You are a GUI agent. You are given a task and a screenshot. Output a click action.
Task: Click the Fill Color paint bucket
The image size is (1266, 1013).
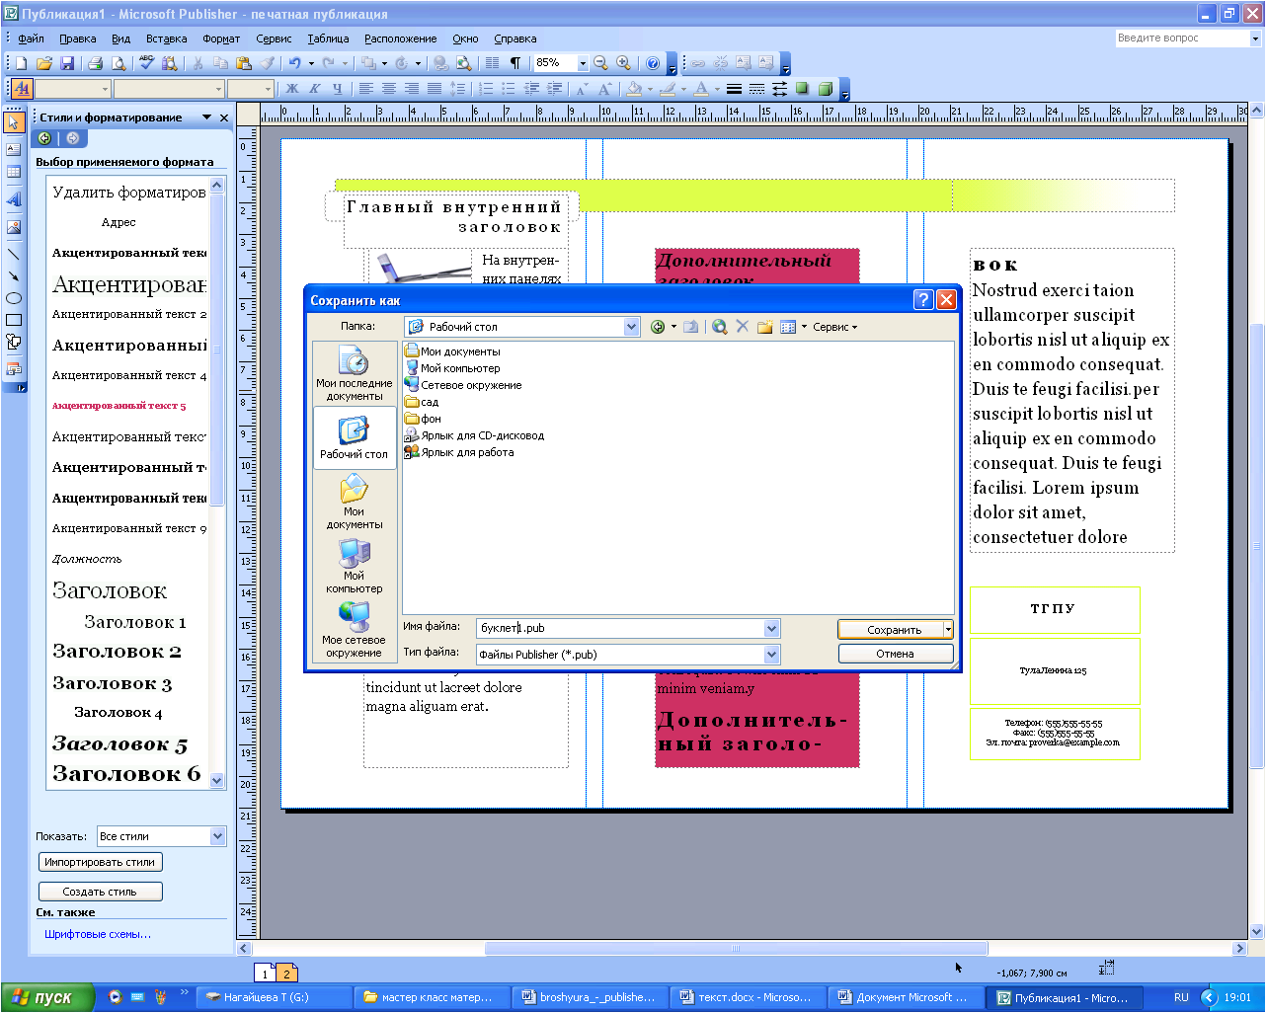pos(634,89)
